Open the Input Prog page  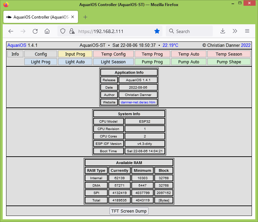tap(75, 54)
